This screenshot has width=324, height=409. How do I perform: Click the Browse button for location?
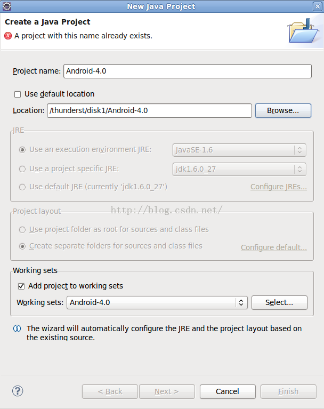click(283, 110)
